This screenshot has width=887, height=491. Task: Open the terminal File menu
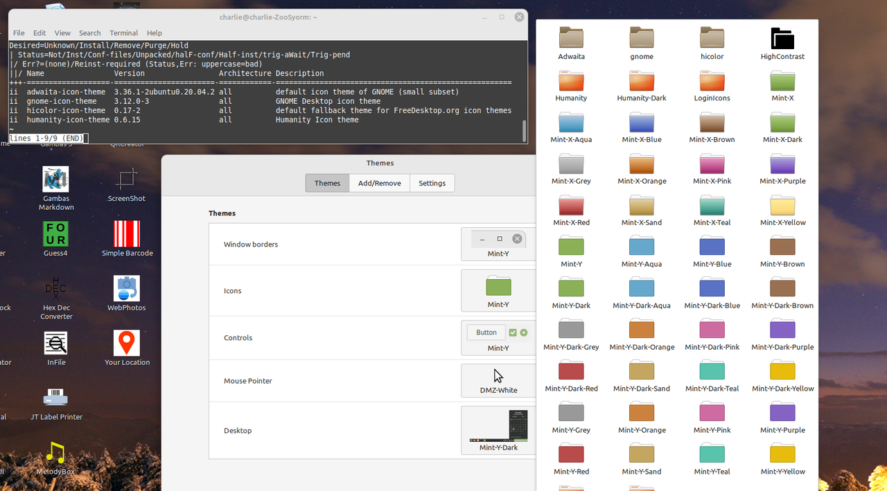pyautogui.click(x=19, y=33)
